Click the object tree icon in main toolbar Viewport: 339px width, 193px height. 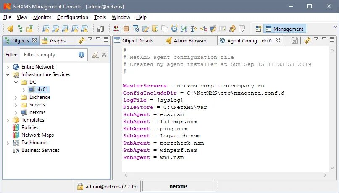(x=20, y=29)
